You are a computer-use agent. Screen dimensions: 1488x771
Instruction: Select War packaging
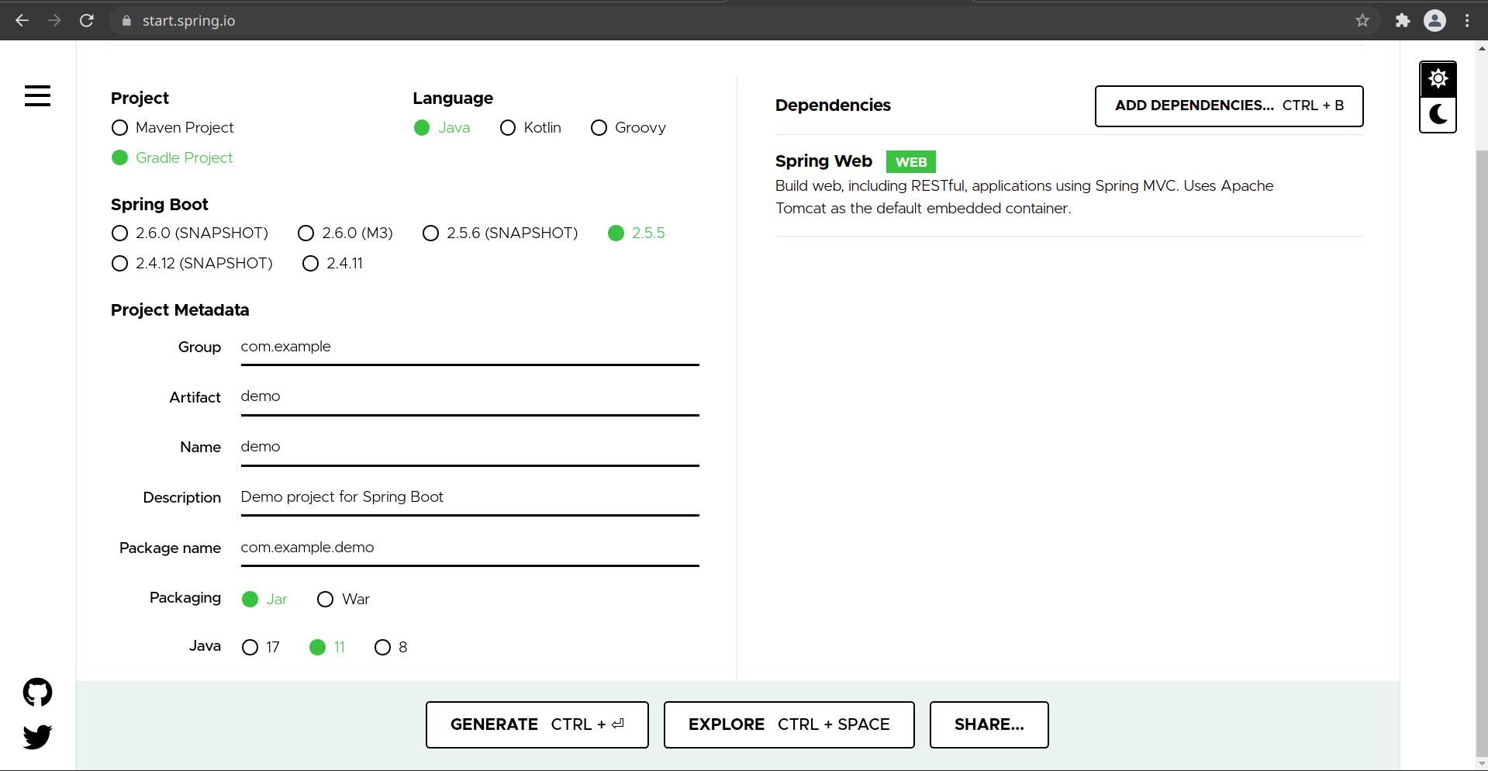[x=325, y=599]
